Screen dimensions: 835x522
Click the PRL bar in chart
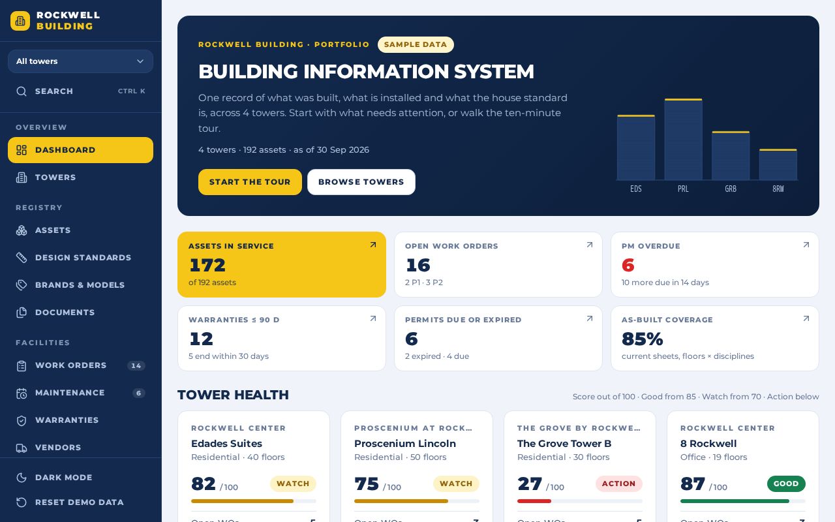pos(683,139)
